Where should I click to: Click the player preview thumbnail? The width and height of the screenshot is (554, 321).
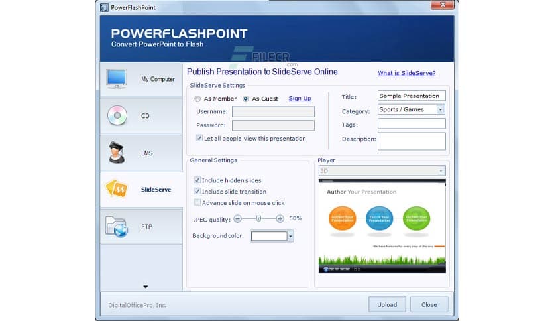click(382, 226)
